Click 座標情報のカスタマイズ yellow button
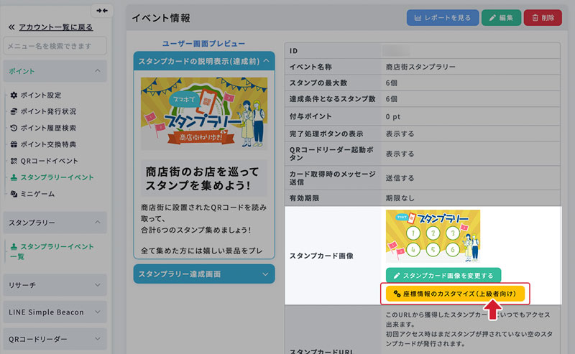 [456, 294]
